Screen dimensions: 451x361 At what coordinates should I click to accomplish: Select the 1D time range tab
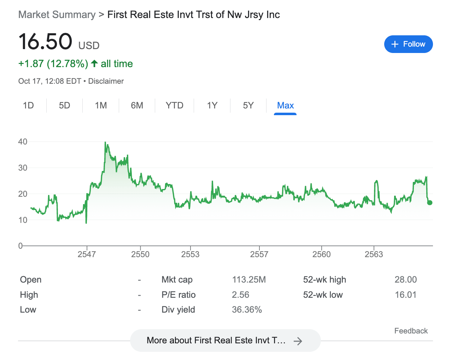coord(28,106)
